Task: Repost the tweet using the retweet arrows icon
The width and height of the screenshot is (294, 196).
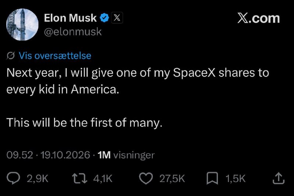Action: tap(80, 178)
